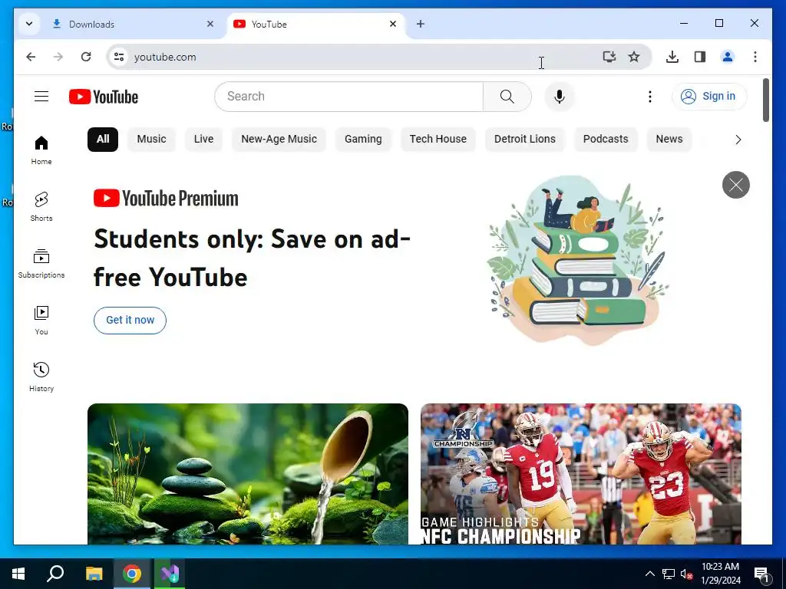Viewport: 786px width, 589px height.
Task: View site information icon in address bar
Action: (119, 57)
